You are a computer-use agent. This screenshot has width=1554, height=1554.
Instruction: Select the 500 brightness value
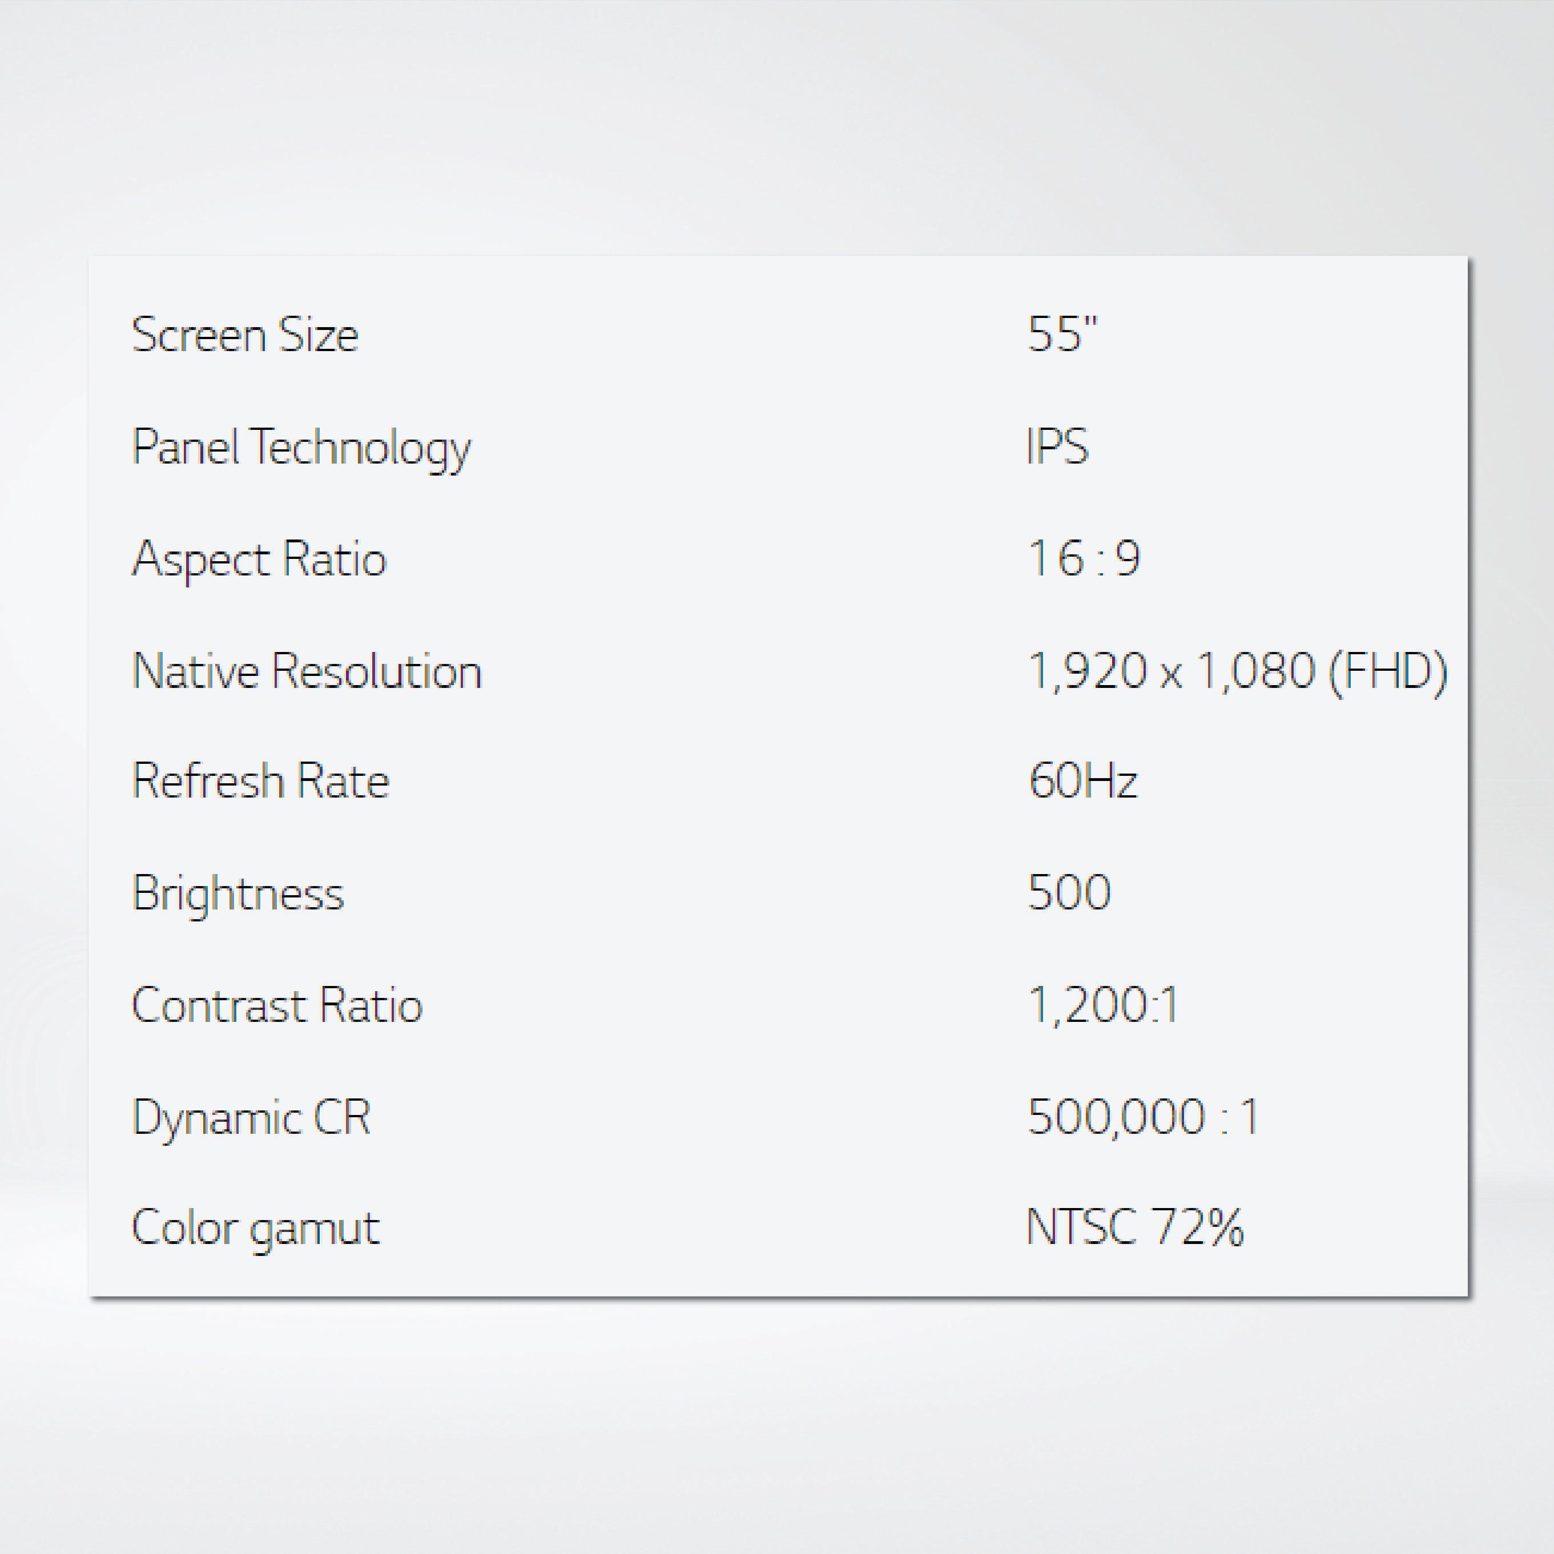click(x=1070, y=892)
